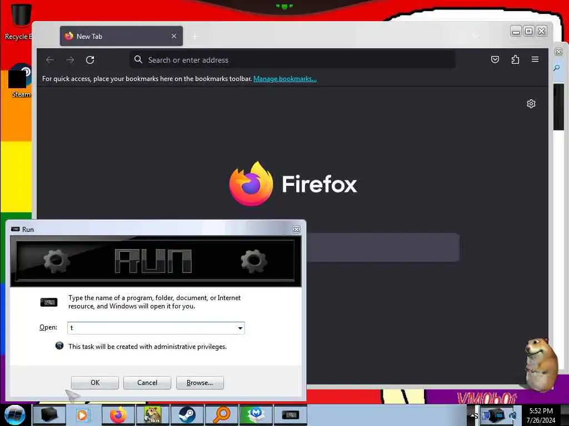Click the Run icon beside description text
The height and width of the screenshot is (426, 569).
coord(49,302)
